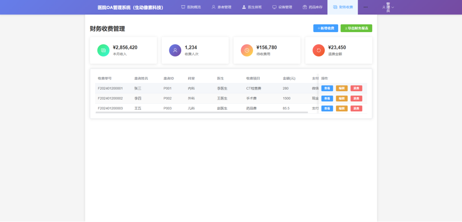Click the 新增收费 button

pos(326,28)
